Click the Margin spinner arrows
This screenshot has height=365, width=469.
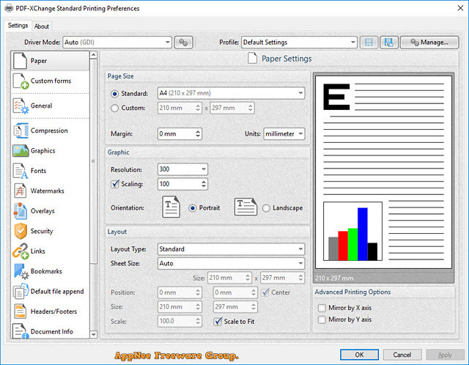pyautogui.click(x=198, y=133)
